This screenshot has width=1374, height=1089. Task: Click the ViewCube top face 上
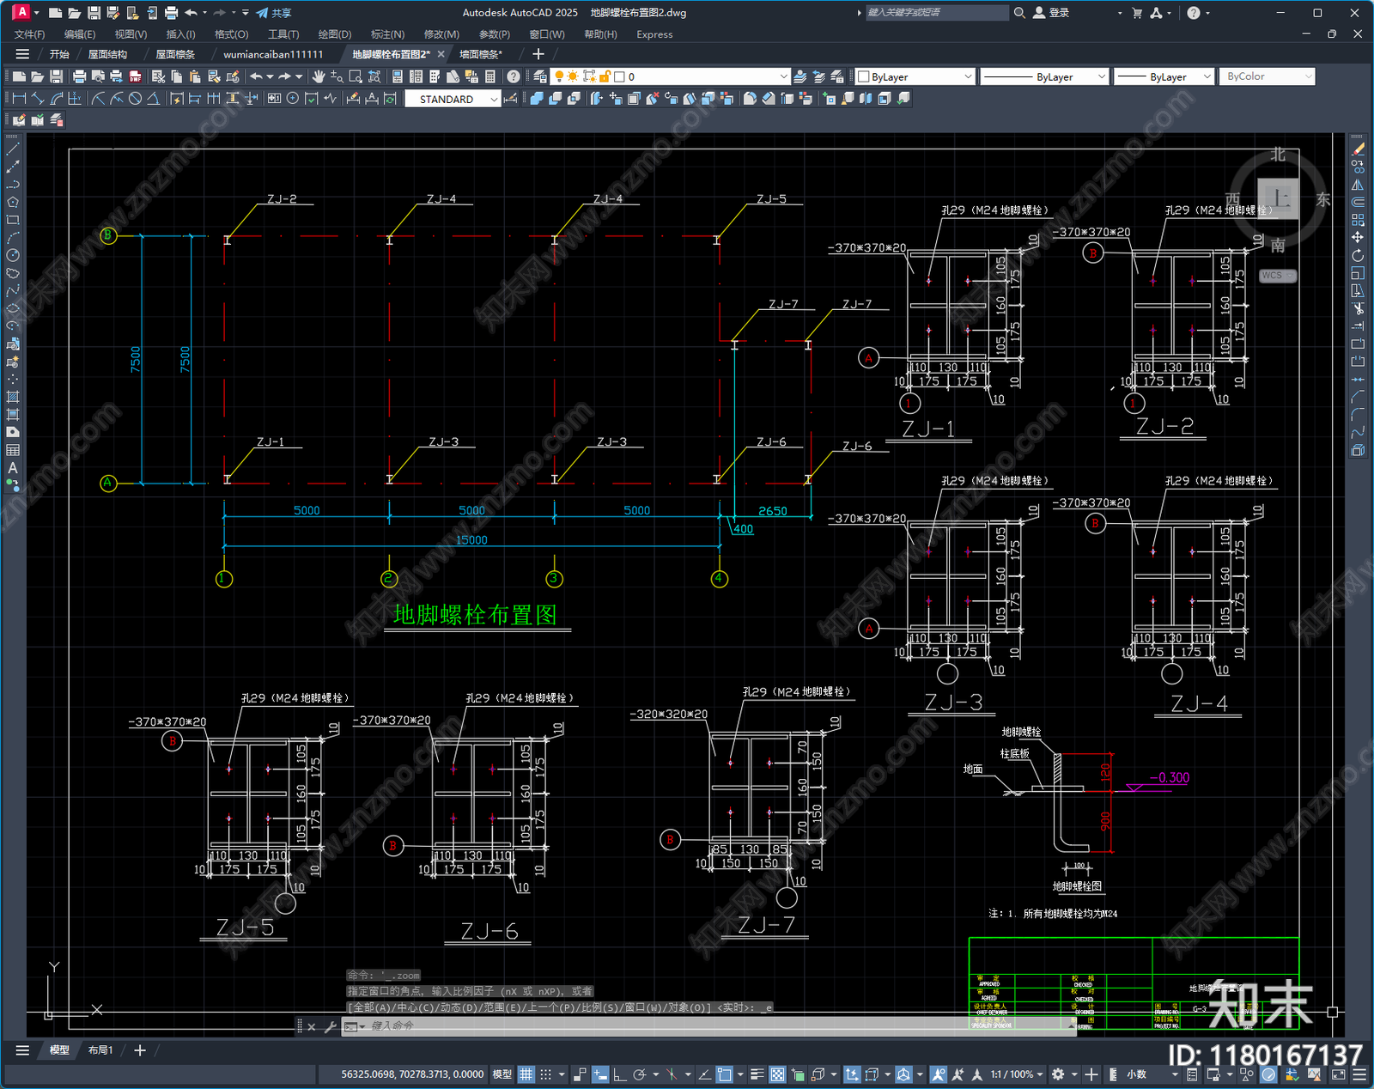(1279, 199)
